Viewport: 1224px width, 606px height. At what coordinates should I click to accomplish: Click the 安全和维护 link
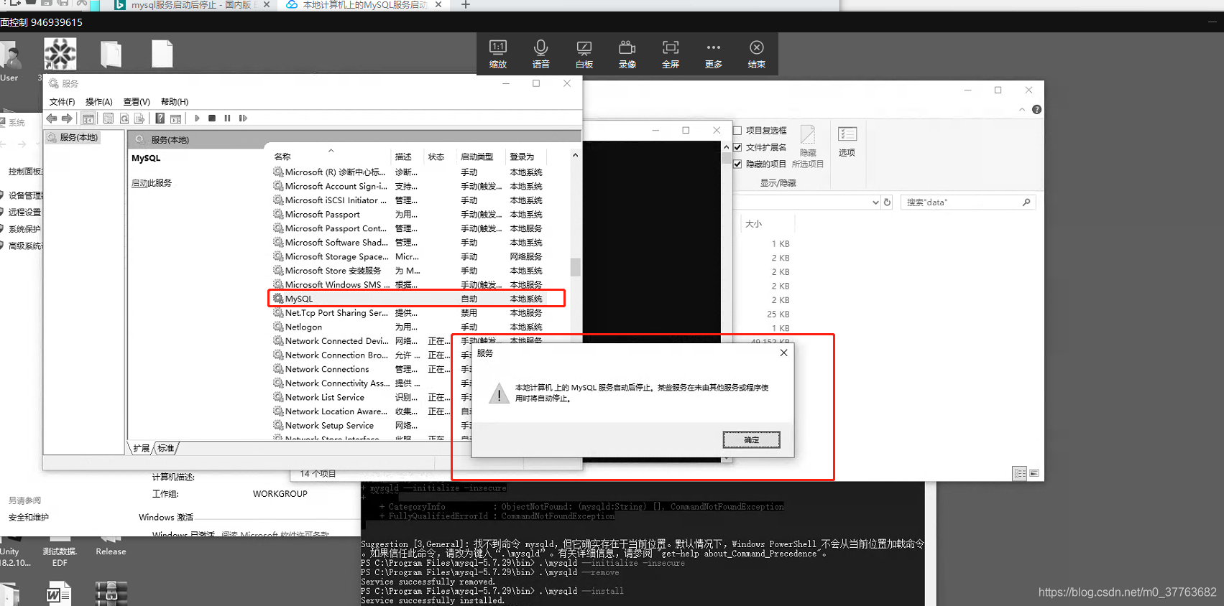[29, 517]
